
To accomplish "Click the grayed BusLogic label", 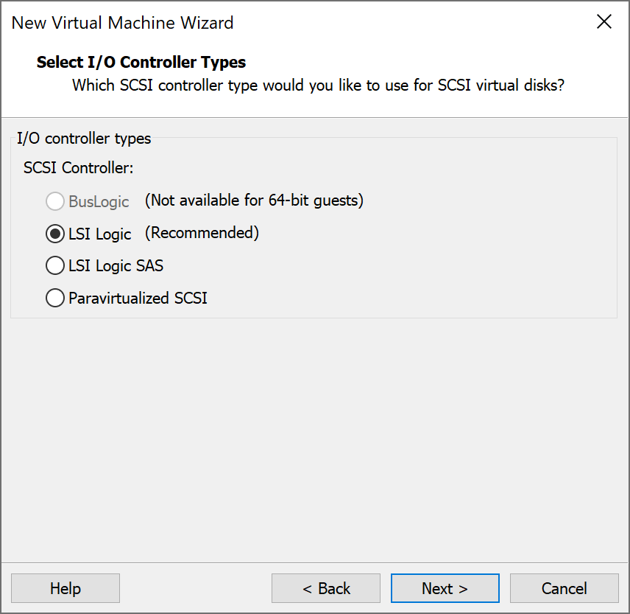I will 99,200.
